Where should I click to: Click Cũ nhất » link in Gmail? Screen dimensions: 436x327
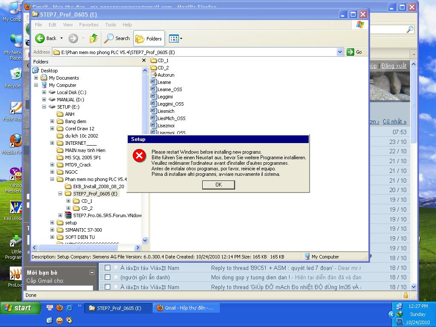pos(395,121)
